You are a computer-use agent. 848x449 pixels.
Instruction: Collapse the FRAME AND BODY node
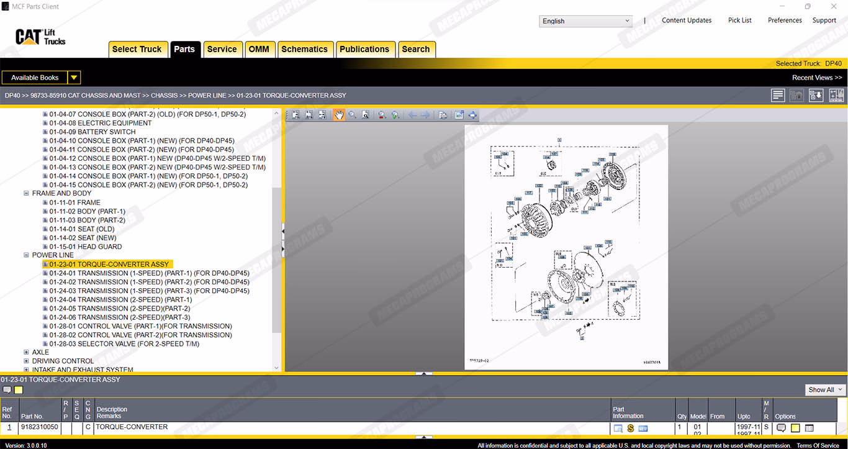(27, 194)
